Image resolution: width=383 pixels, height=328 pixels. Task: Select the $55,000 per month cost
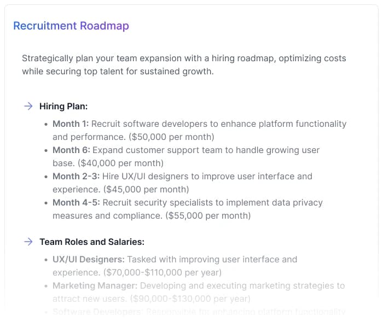pyautogui.click(x=208, y=215)
